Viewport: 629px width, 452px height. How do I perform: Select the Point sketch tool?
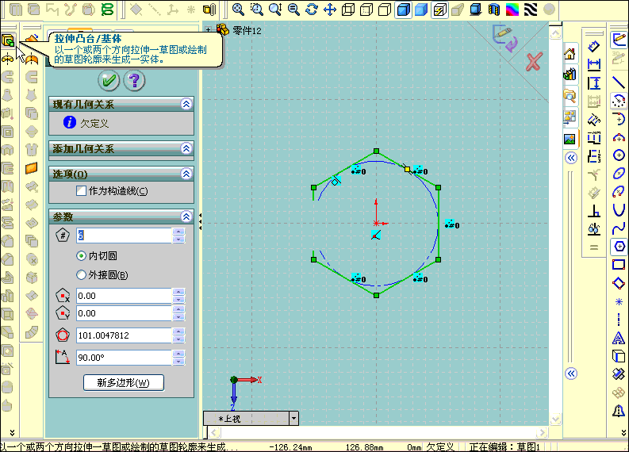(x=619, y=301)
